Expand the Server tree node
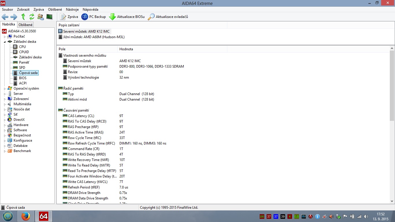Screen dimensions: 395x222 point(5,94)
